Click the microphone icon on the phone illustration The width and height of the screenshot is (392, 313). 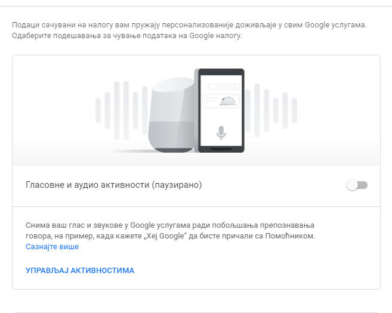(x=221, y=132)
